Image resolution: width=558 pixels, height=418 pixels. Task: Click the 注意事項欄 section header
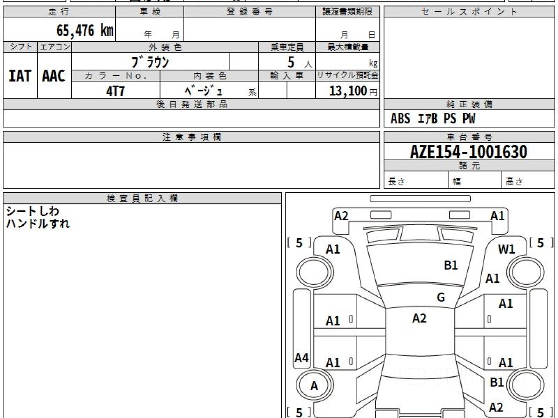192,137
